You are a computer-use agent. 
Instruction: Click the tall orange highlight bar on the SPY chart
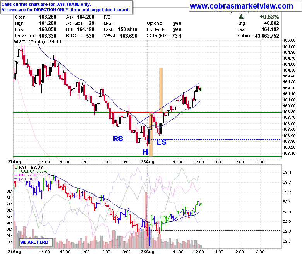pos(161,90)
